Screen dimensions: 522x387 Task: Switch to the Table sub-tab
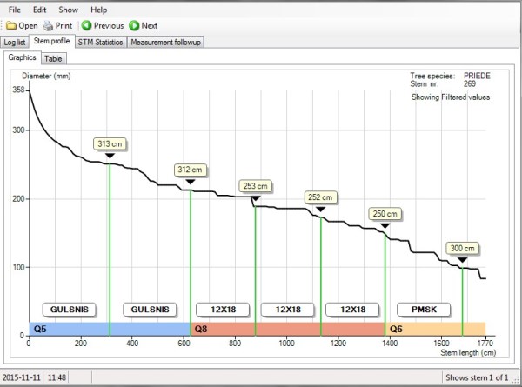[x=53, y=58]
